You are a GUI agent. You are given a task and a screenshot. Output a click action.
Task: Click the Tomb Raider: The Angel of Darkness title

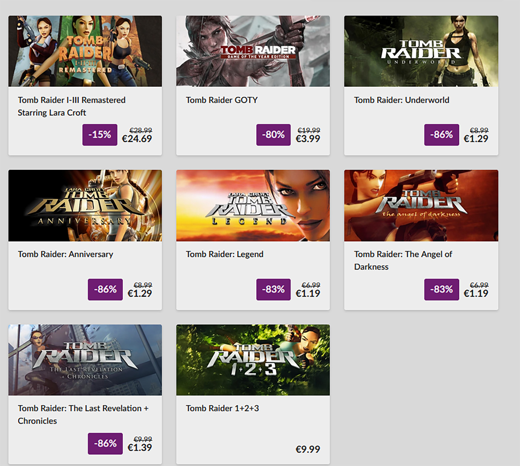tap(403, 254)
